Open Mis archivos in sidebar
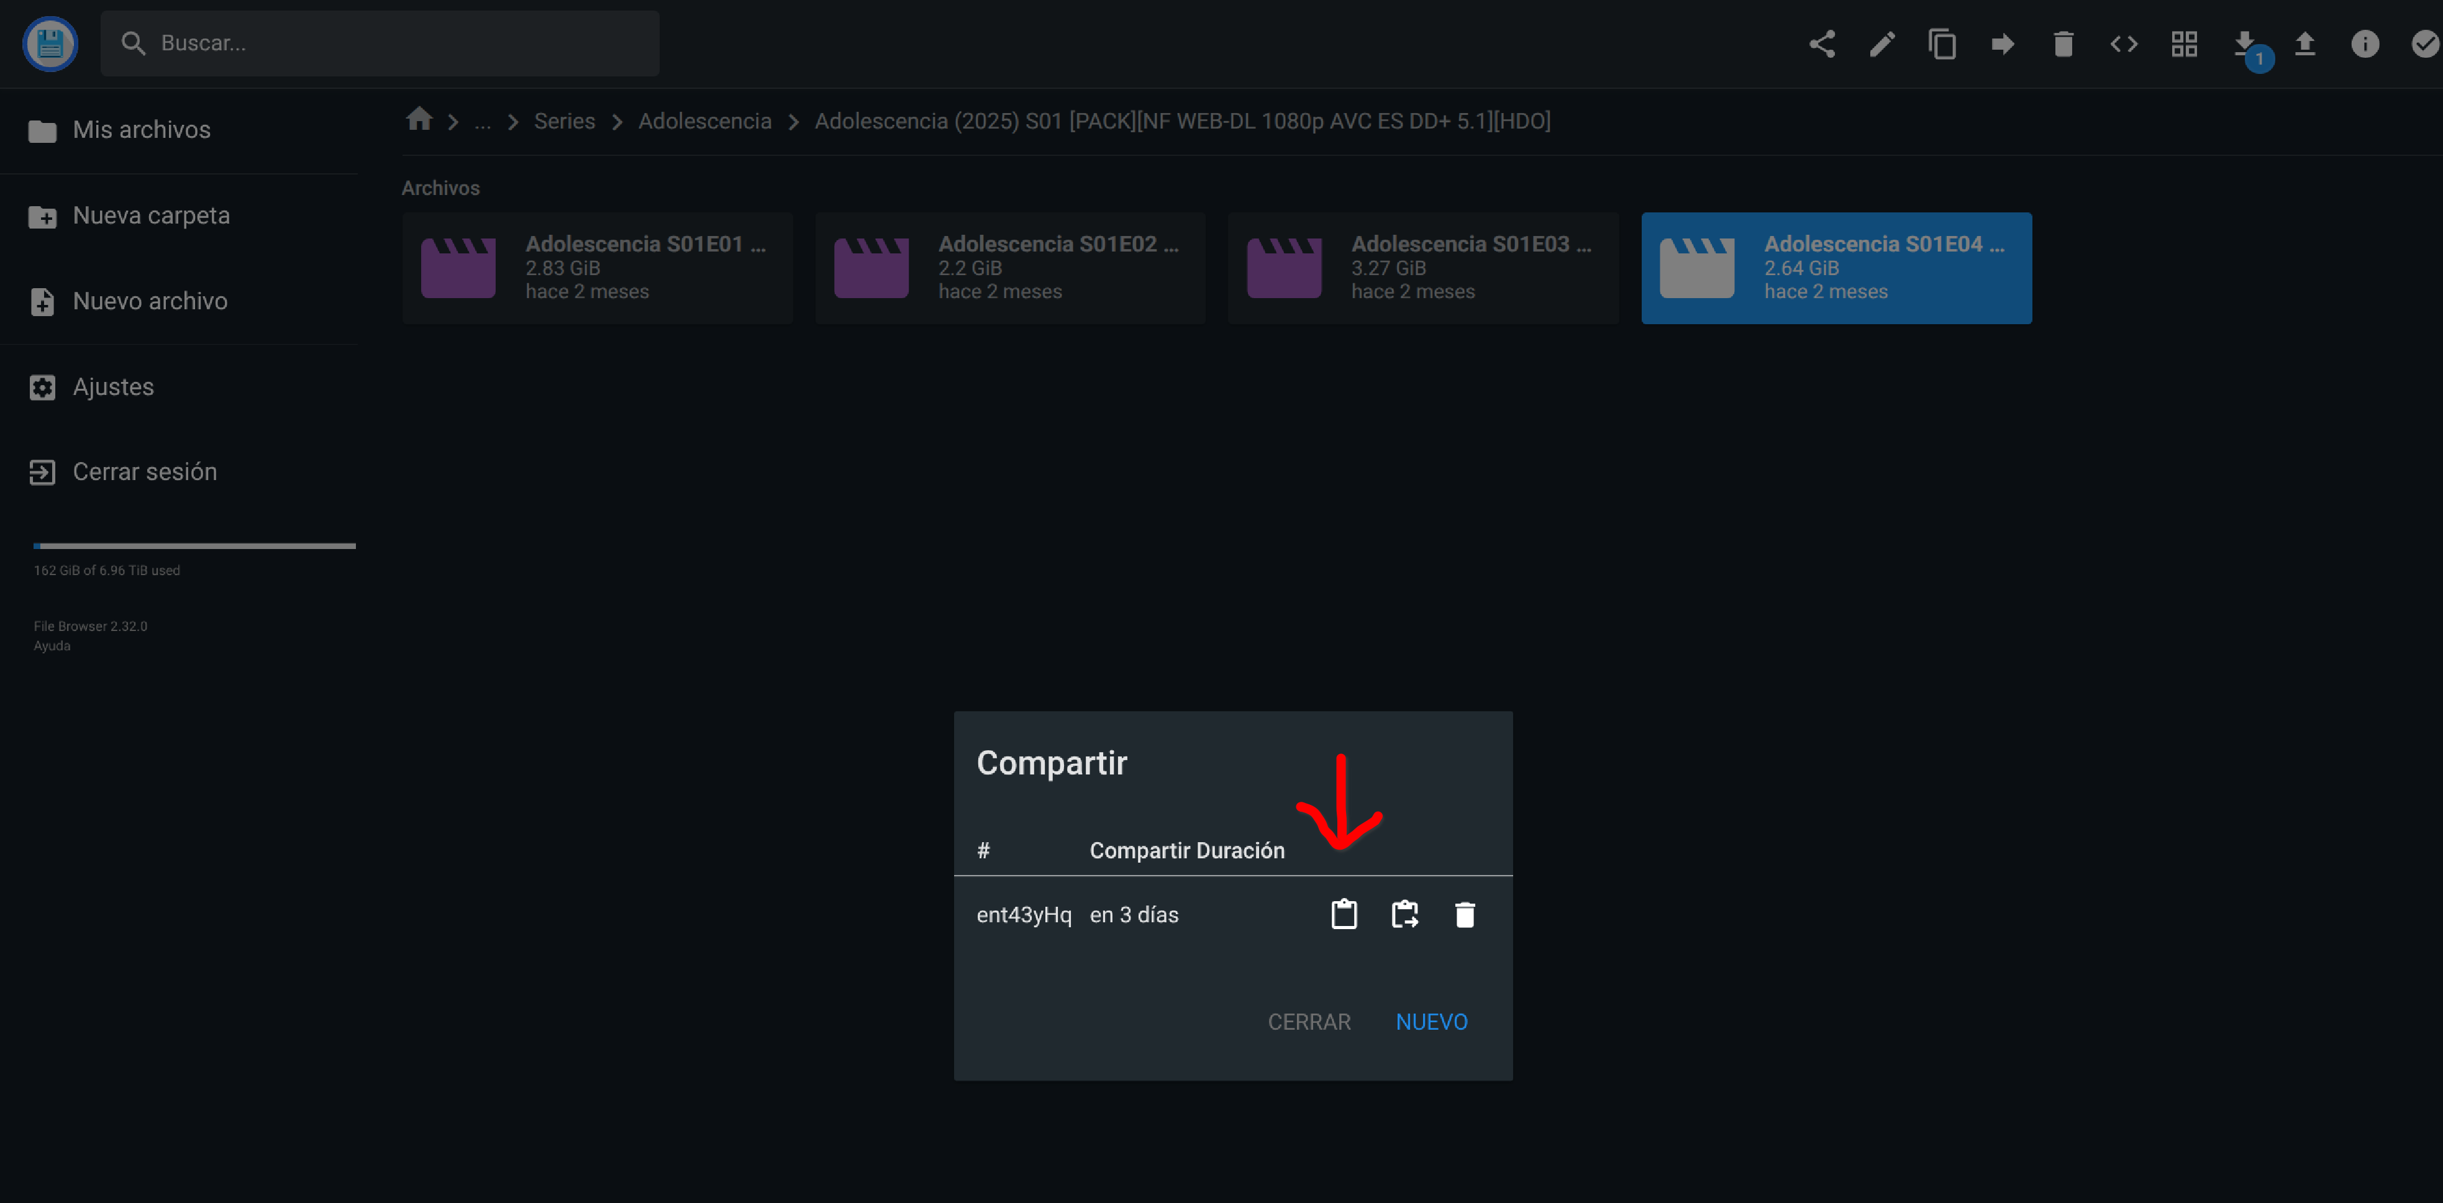The image size is (2443, 1203). click(141, 130)
